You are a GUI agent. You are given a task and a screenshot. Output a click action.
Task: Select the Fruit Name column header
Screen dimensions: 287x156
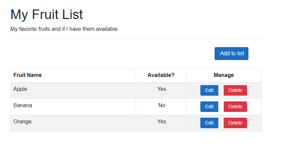27,75
